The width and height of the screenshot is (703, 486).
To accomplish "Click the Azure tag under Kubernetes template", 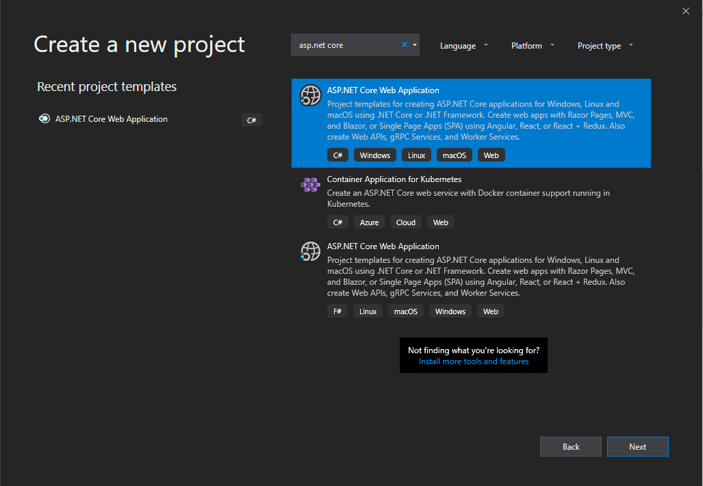I will pos(369,222).
